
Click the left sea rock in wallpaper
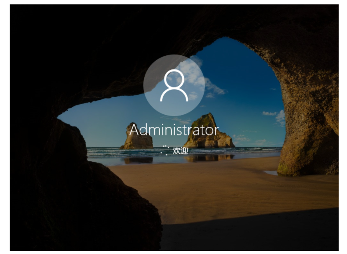(137, 137)
